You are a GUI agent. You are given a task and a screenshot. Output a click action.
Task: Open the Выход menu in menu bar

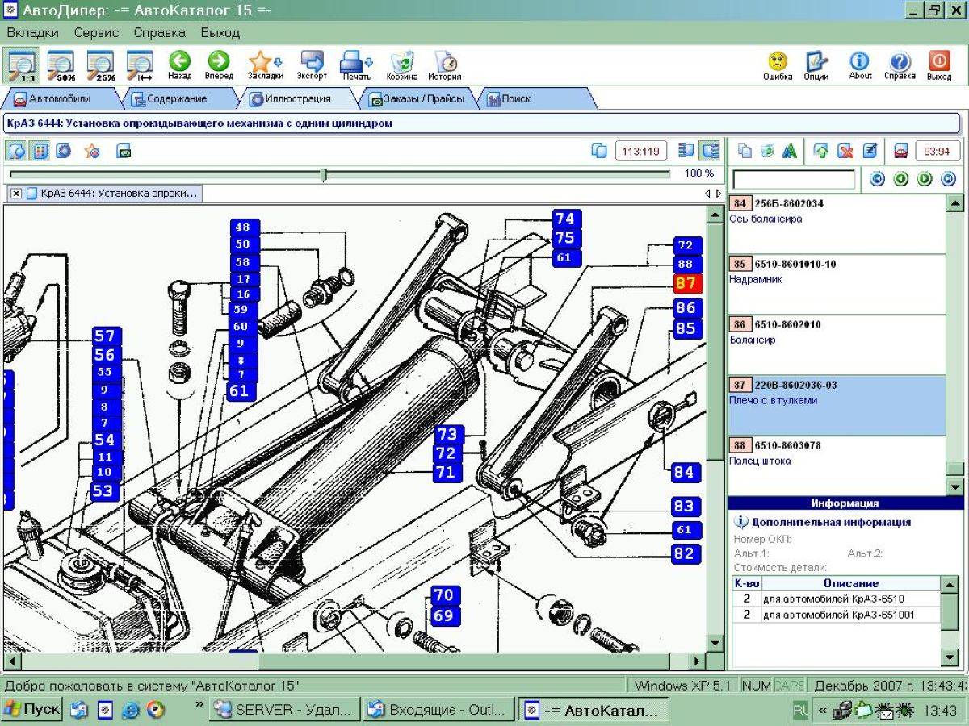[x=220, y=33]
